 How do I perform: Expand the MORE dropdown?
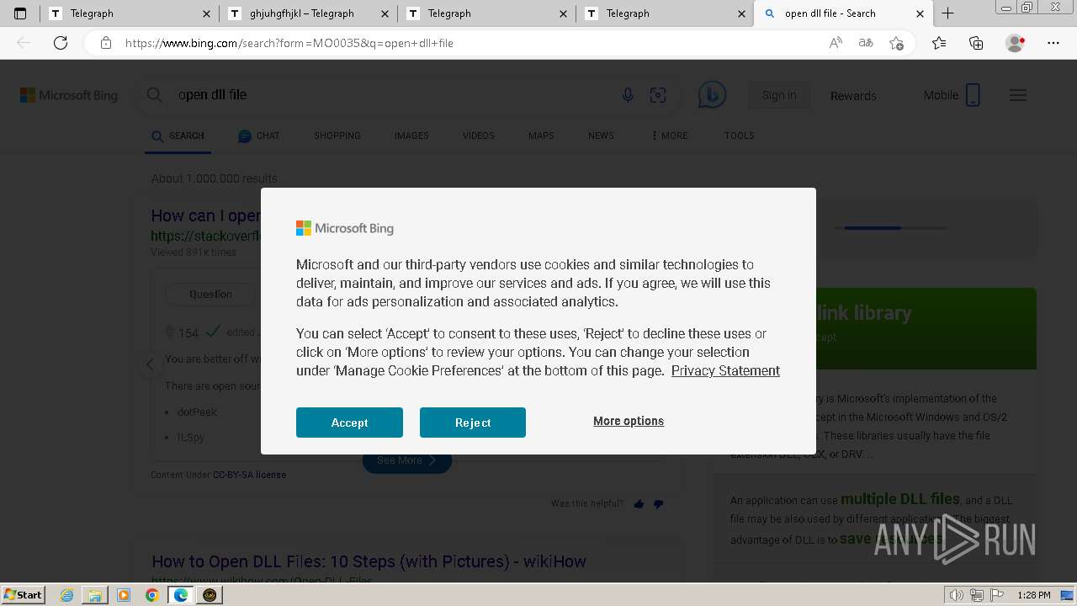click(670, 136)
